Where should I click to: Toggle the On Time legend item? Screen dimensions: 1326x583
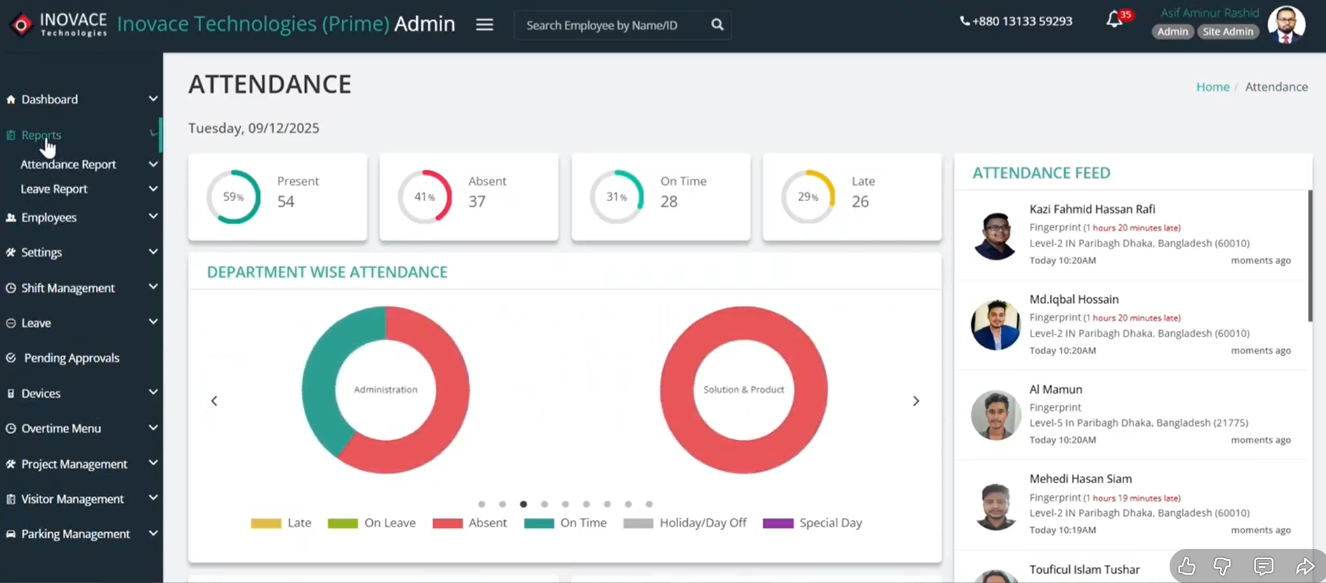[566, 523]
